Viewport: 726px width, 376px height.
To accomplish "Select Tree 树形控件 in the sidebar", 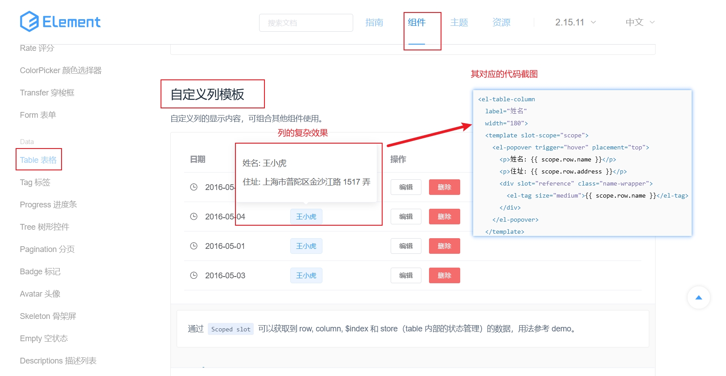I will 45,227.
